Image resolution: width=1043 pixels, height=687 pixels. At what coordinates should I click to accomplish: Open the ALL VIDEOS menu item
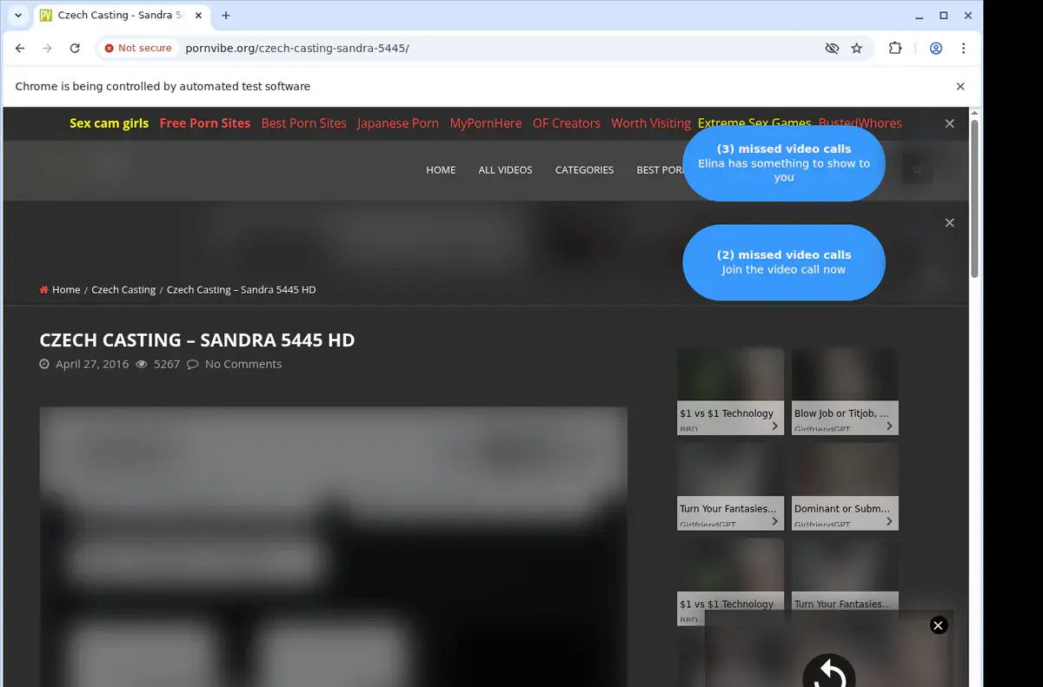coord(505,170)
